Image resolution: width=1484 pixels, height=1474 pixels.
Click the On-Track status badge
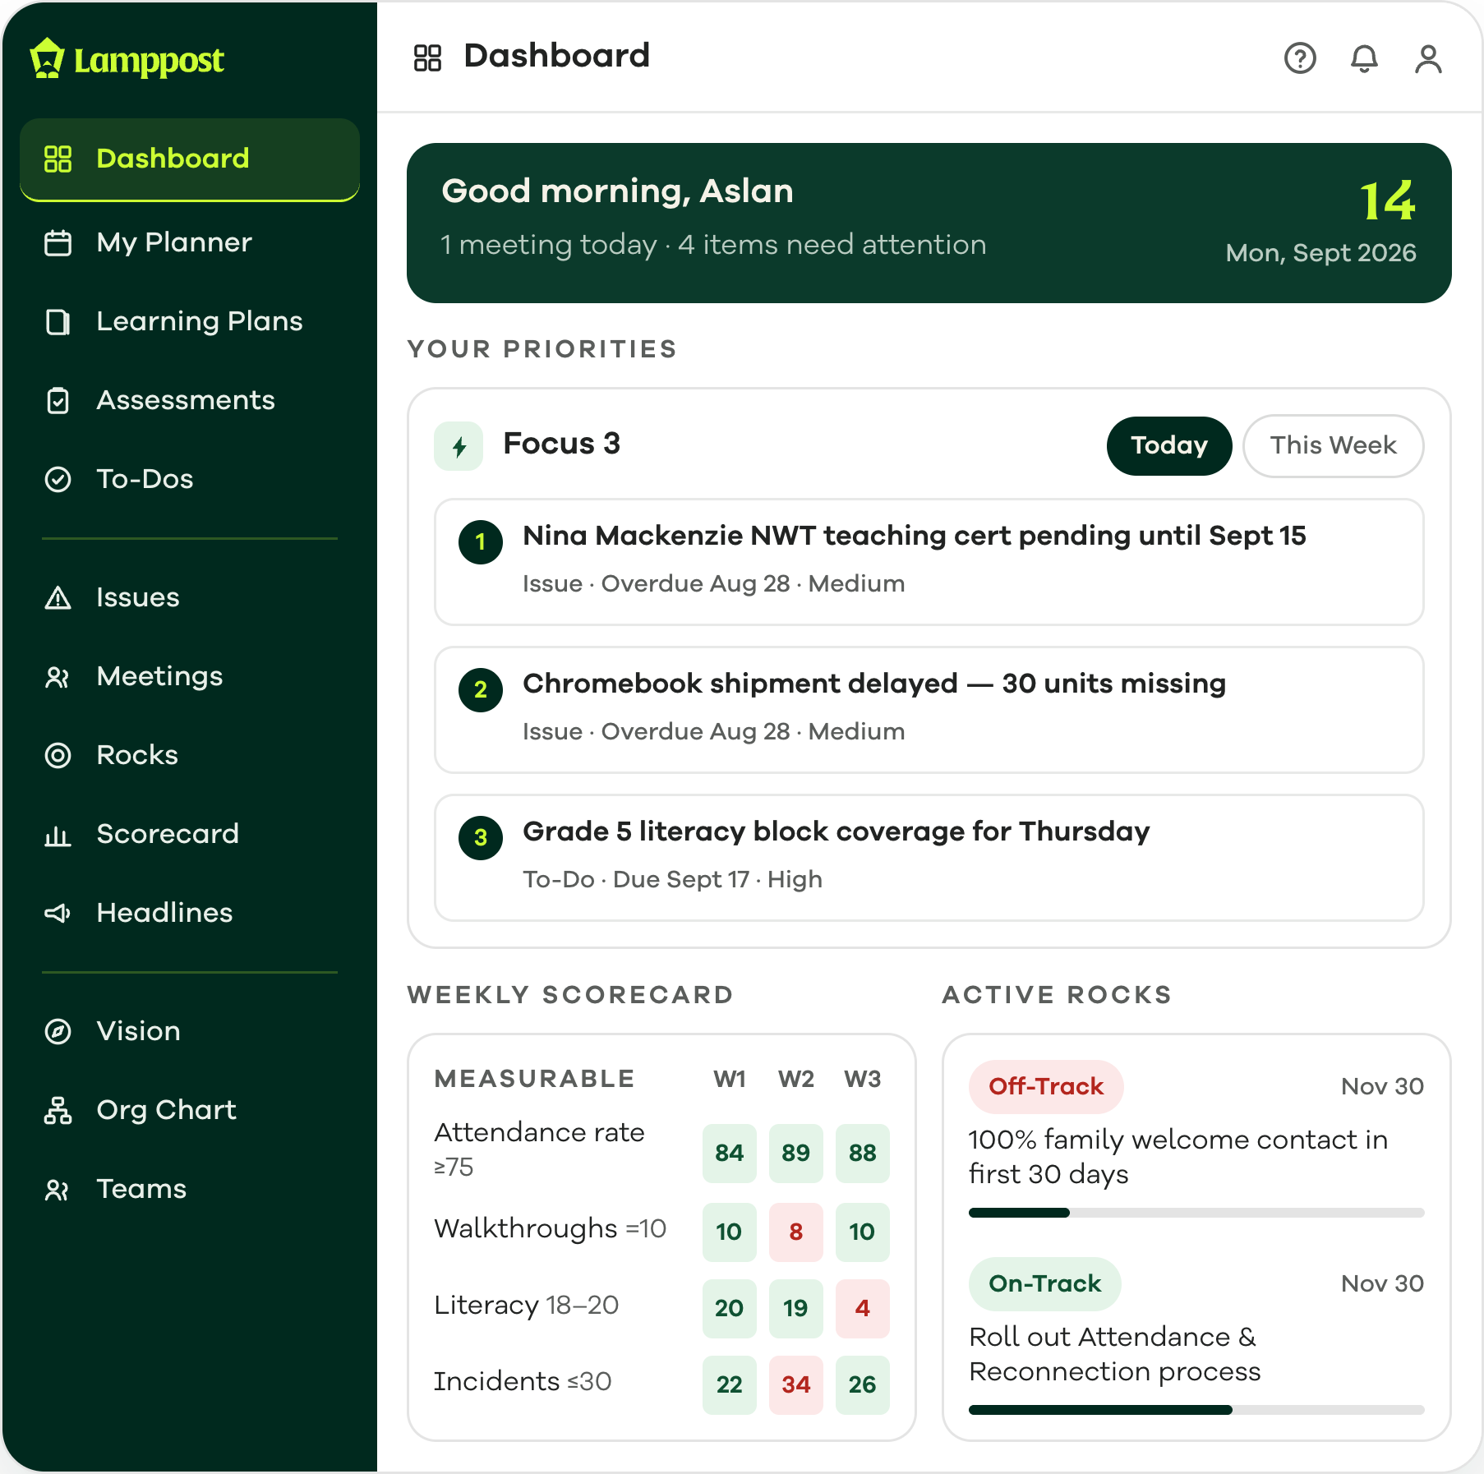(x=1044, y=1283)
